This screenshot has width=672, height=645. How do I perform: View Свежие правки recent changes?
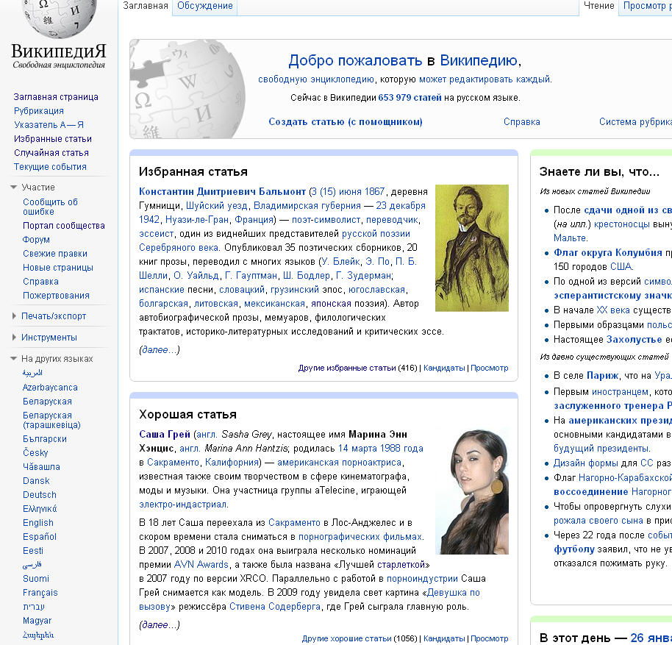pos(55,254)
